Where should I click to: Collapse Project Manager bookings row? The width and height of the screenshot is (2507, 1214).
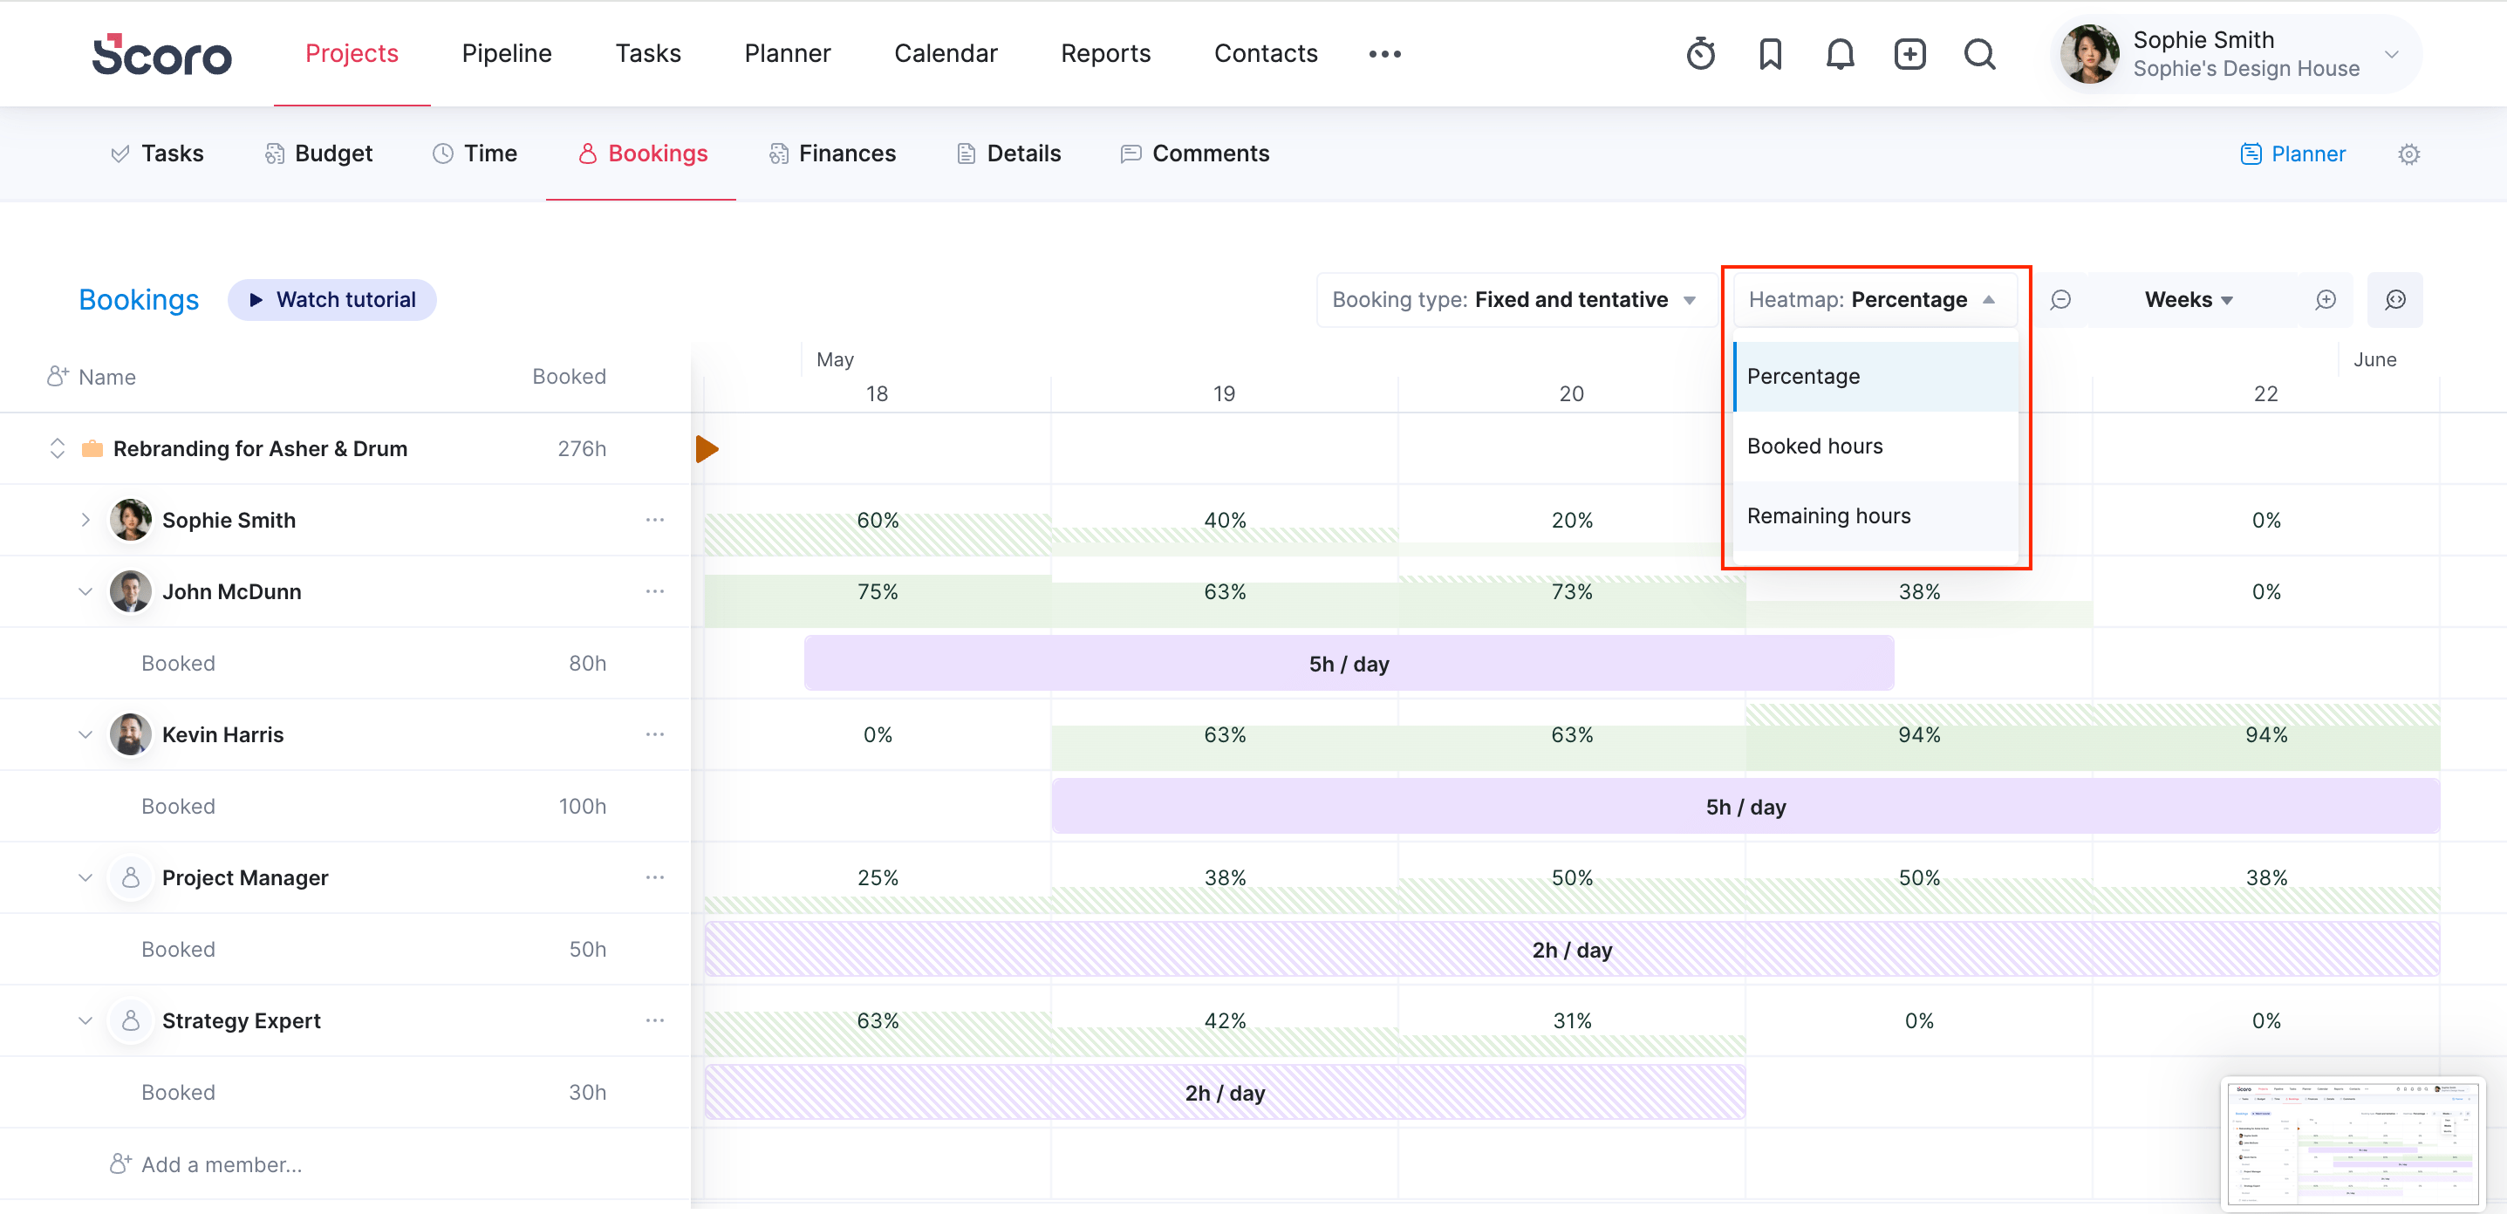tap(85, 877)
